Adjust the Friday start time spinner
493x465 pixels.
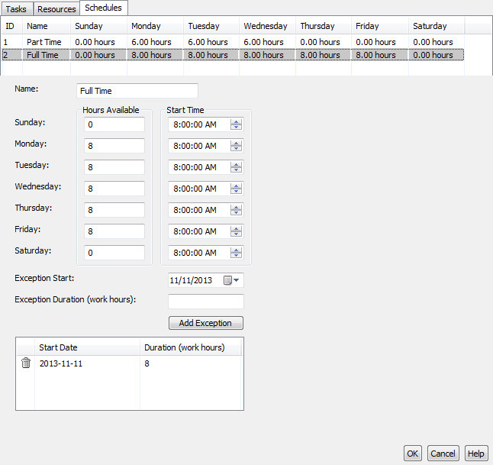236,231
